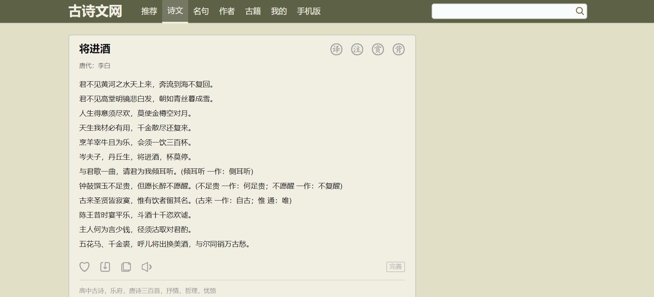
Task: Open the 推荐 navigation tab
Action: pos(149,11)
